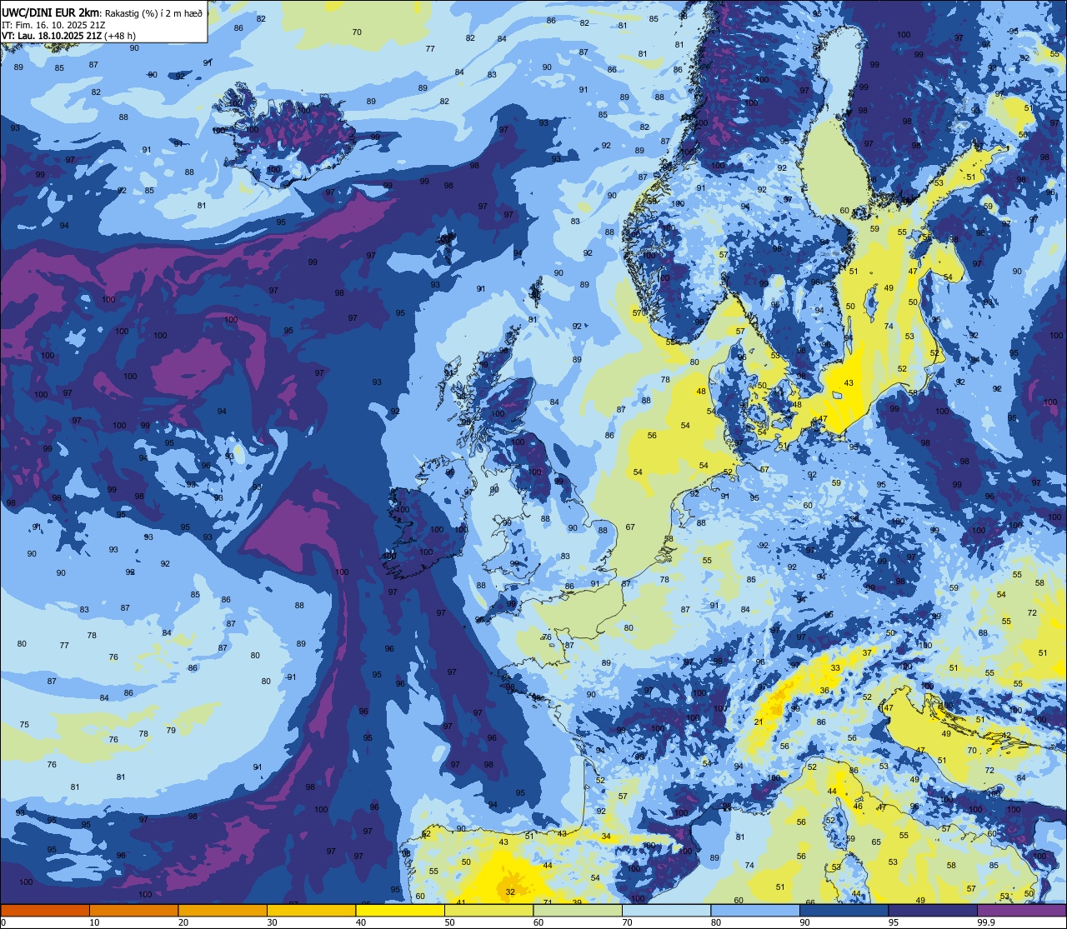The image size is (1067, 929).
Task: Click the yellow-green 50–60 legend swatch
Action: tap(488, 910)
